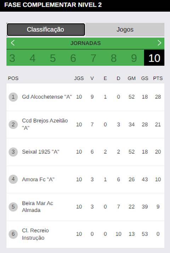
Task: Select jornada 3
Action: pos(12,58)
